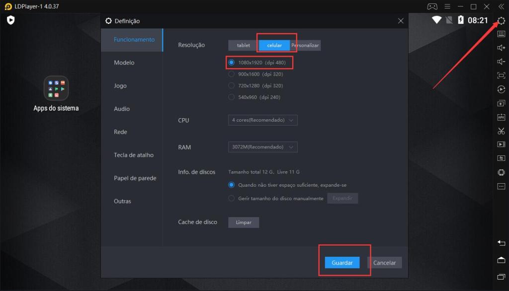Click Limpar to clear disk cache

(244, 222)
